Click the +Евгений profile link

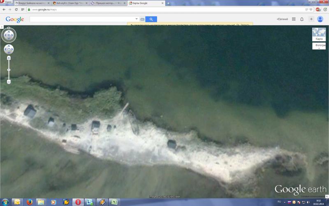282,19
